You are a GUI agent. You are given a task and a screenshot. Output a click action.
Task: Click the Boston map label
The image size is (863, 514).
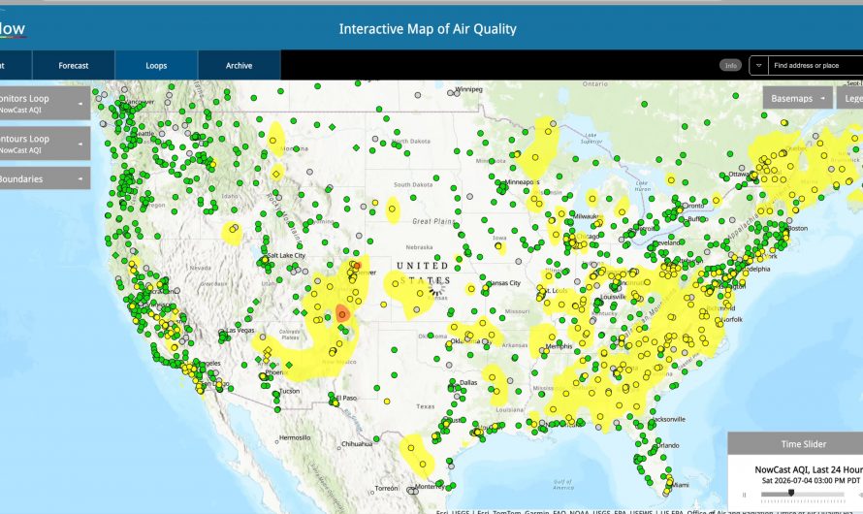click(797, 228)
